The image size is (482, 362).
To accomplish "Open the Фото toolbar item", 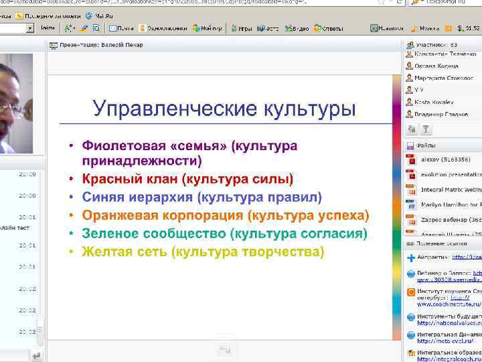I will (268, 29).
